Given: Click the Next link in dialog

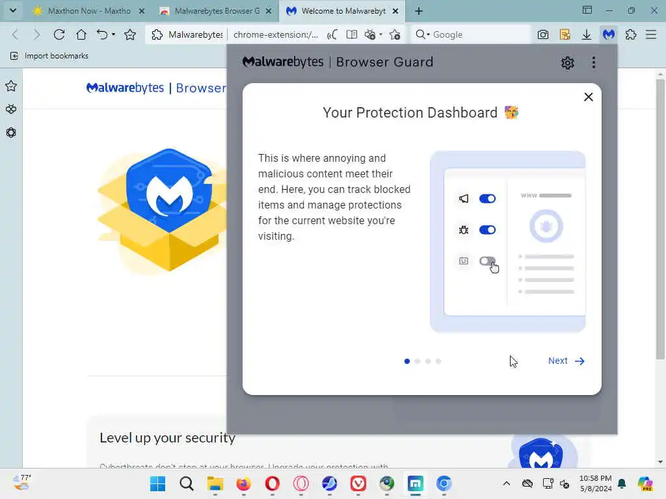Looking at the screenshot, I should [566, 361].
